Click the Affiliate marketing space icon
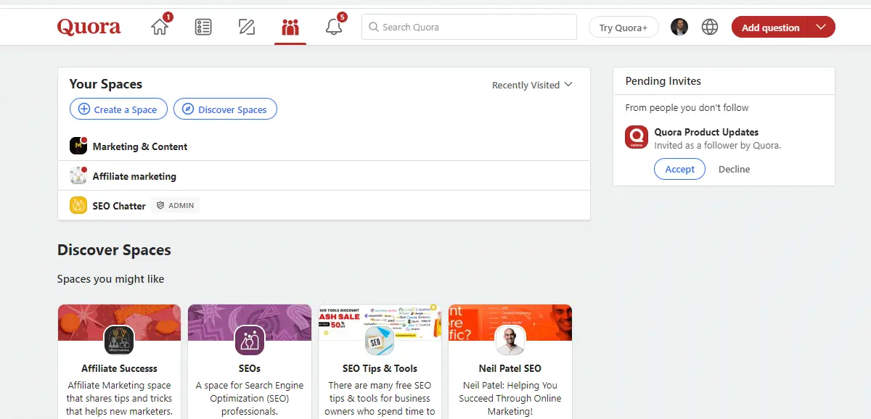This screenshot has width=871, height=419. click(78, 175)
